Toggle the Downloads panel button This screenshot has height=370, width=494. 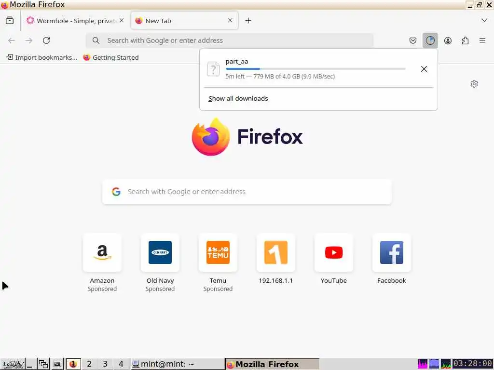pyautogui.click(x=430, y=40)
